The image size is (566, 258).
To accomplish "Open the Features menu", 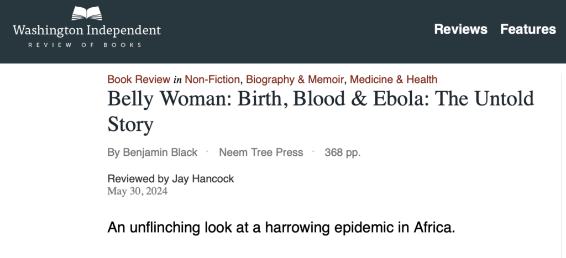I will 528,29.
